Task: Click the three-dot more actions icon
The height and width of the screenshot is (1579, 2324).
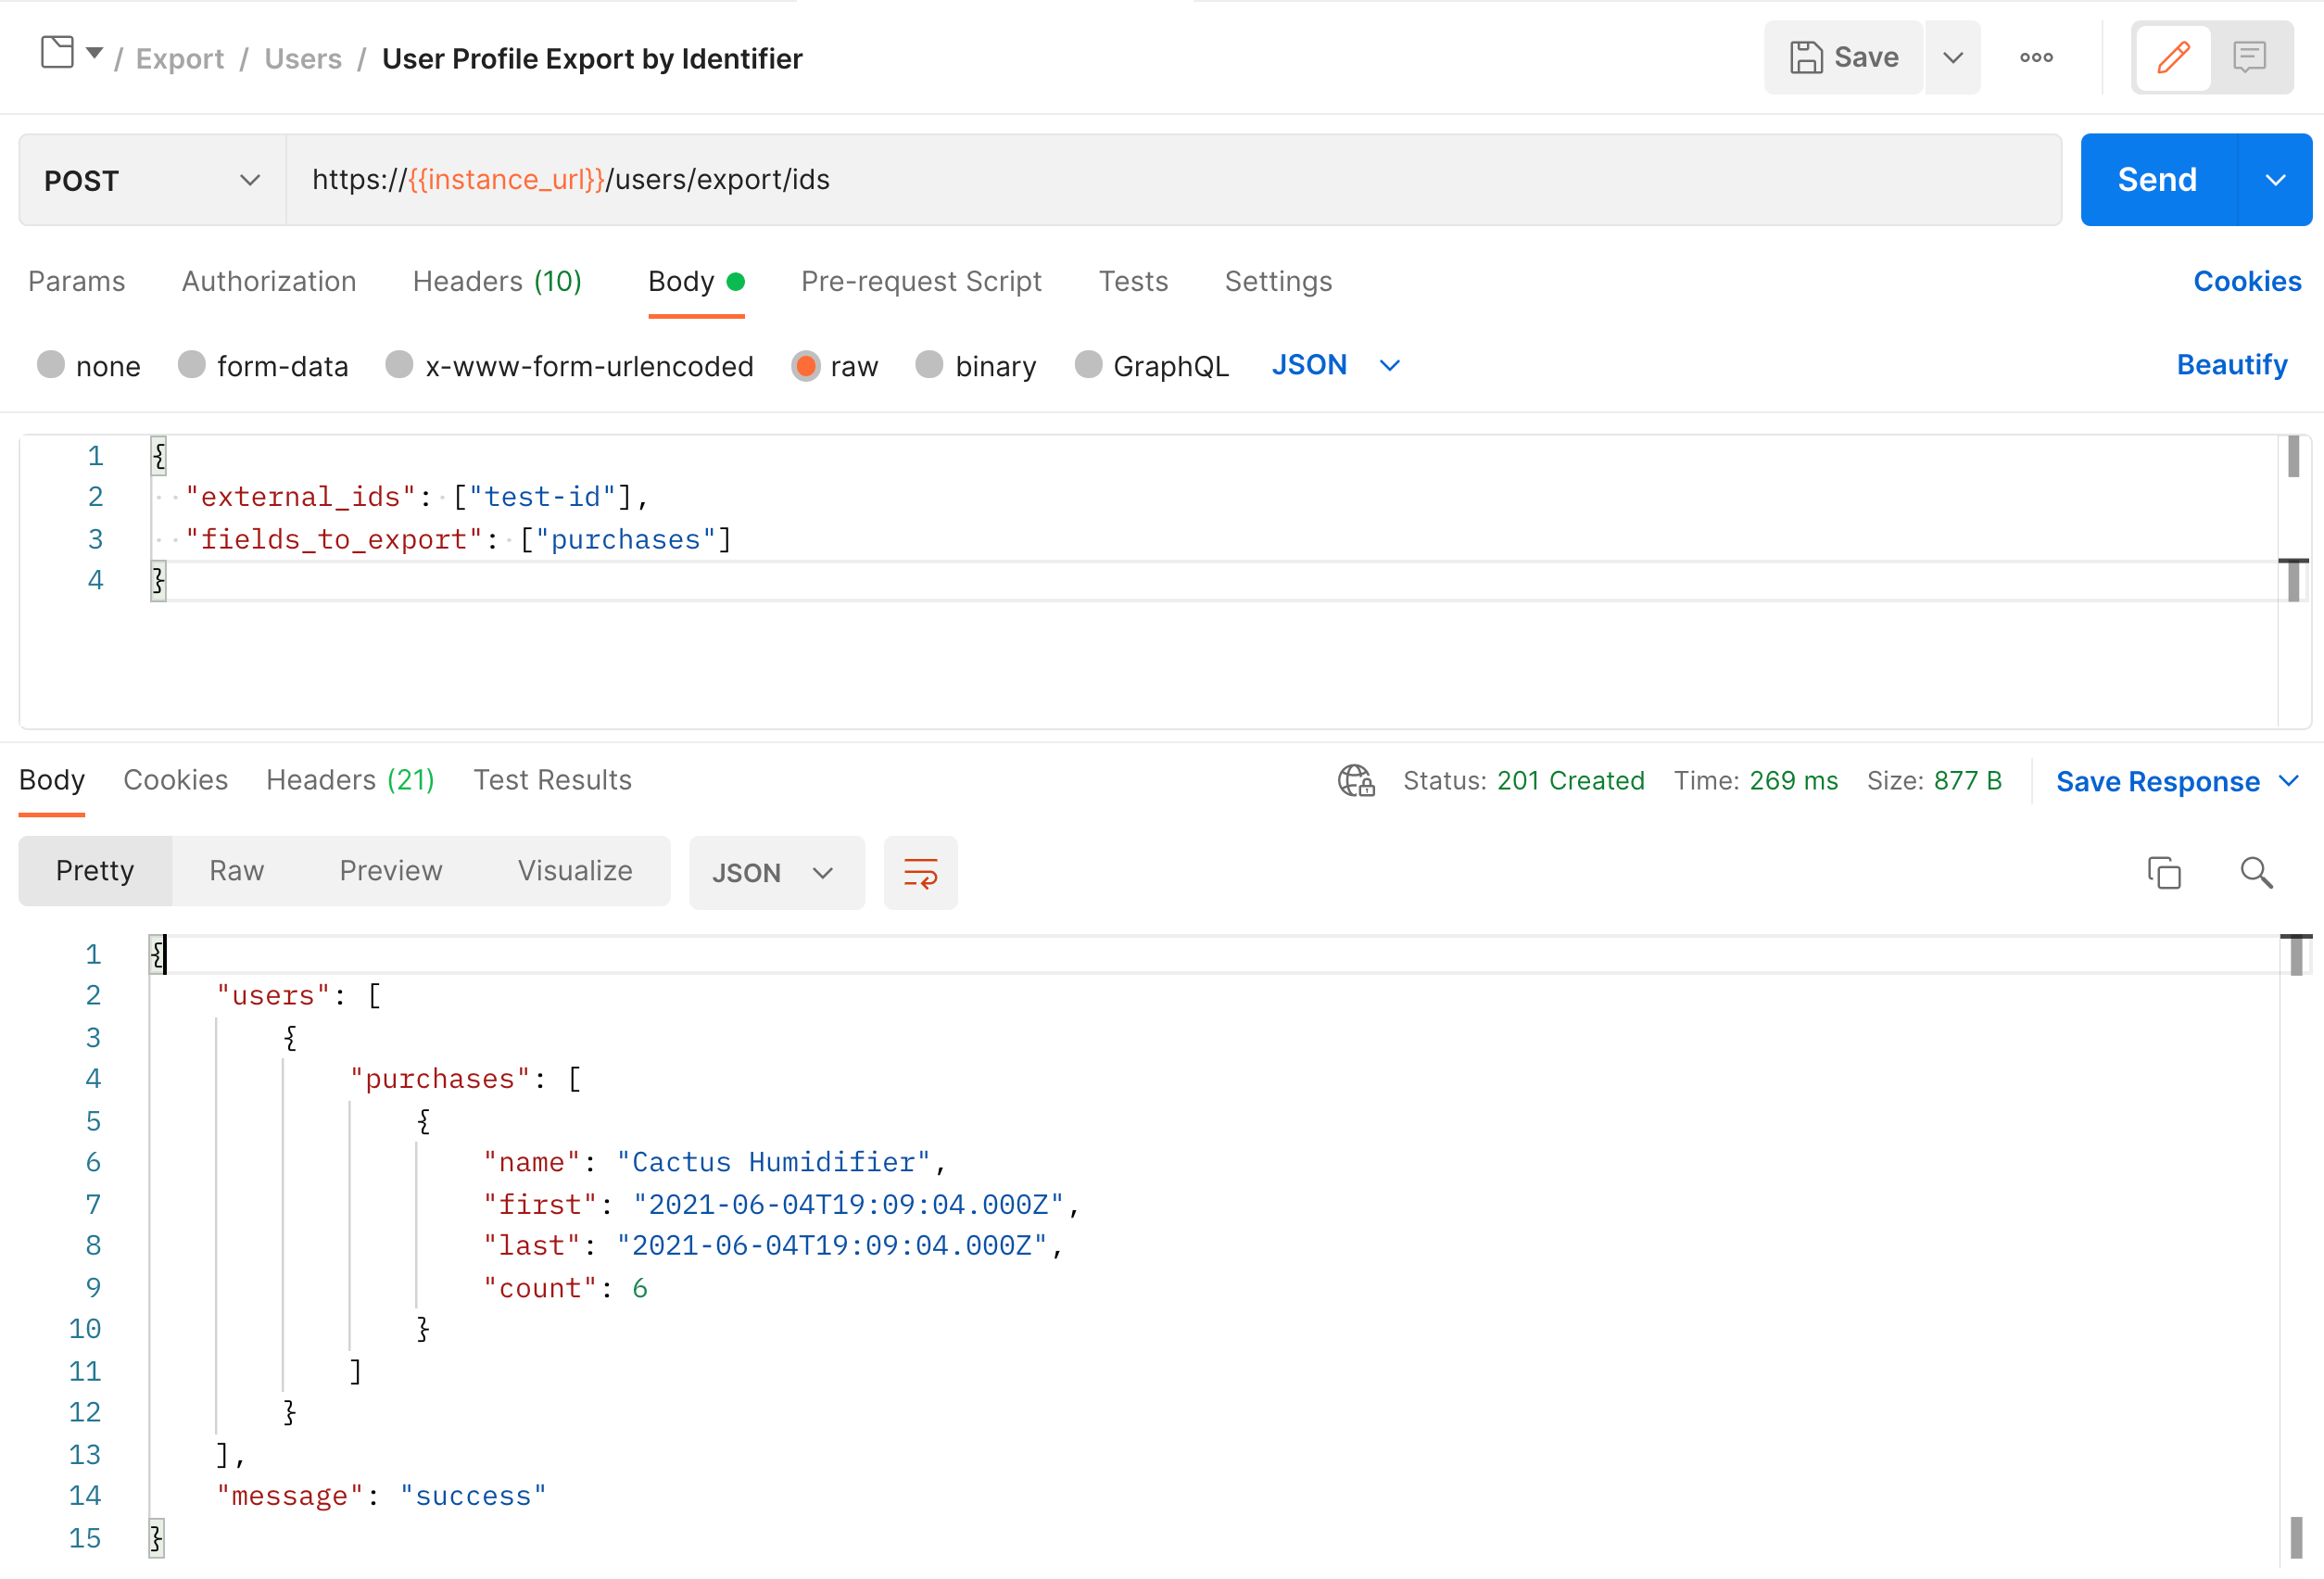Action: click(2035, 58)
